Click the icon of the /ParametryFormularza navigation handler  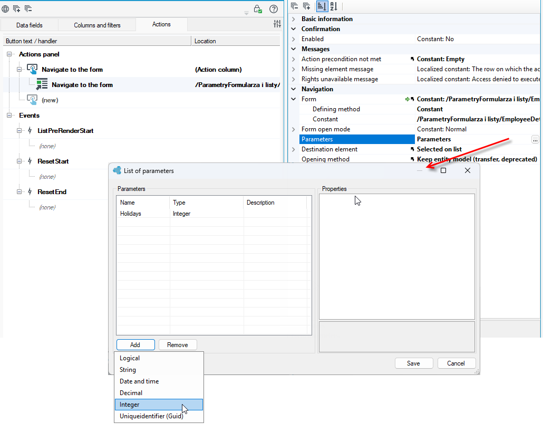click(42, 84)
